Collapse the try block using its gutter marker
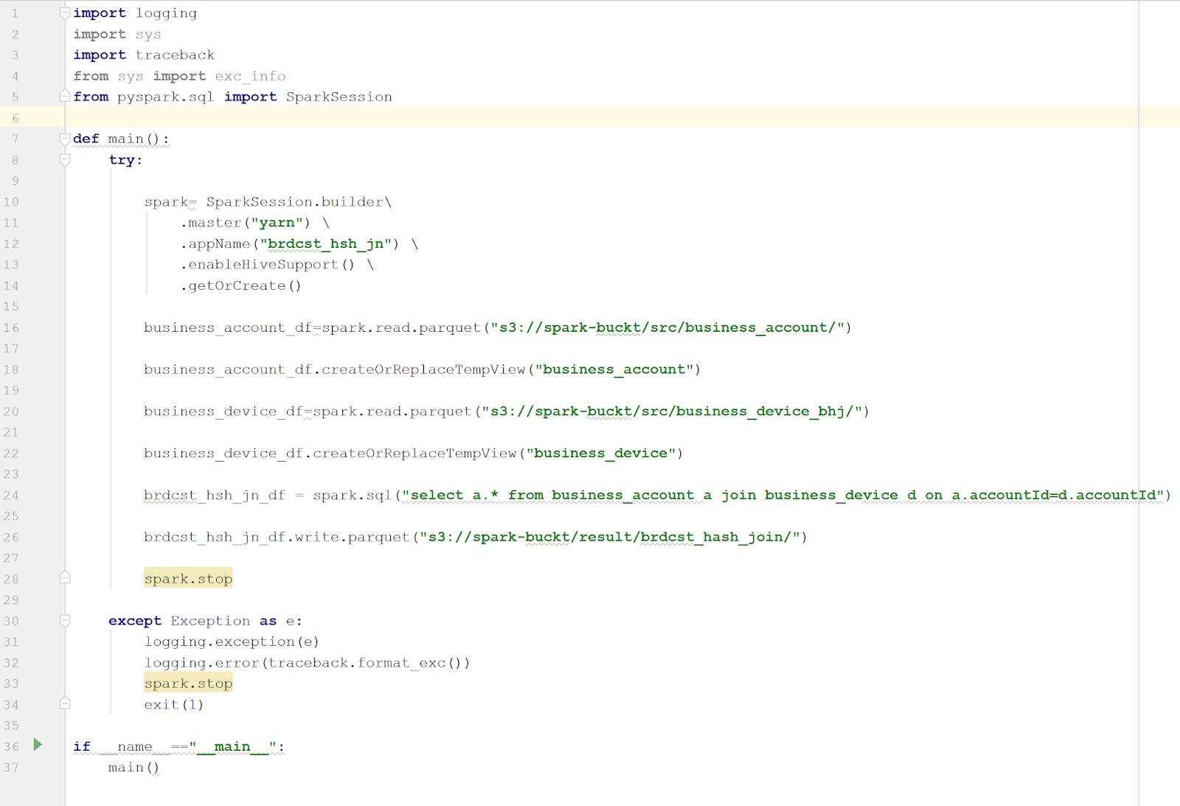This screenshot has height=806, width=1180. click(x=65, y=158)
